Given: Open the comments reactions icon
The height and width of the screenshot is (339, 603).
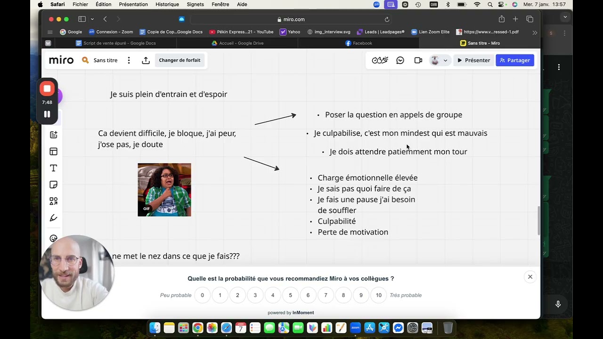Looking at the screenshot, I should coord(400,60).
